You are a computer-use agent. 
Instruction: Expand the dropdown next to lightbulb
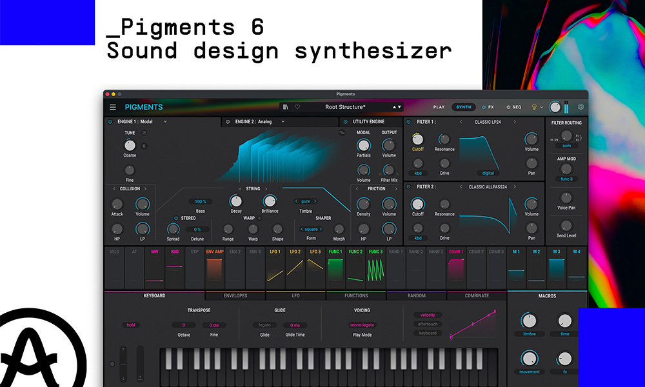(x=542, y=107)
